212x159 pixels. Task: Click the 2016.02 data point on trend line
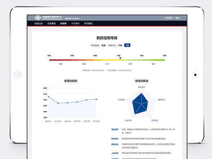click(58, 103)
